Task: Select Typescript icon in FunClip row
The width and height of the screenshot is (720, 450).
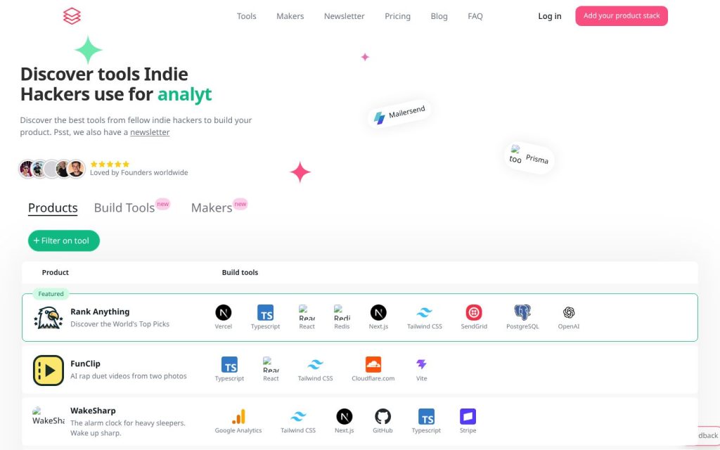Action: pos(230,365)
